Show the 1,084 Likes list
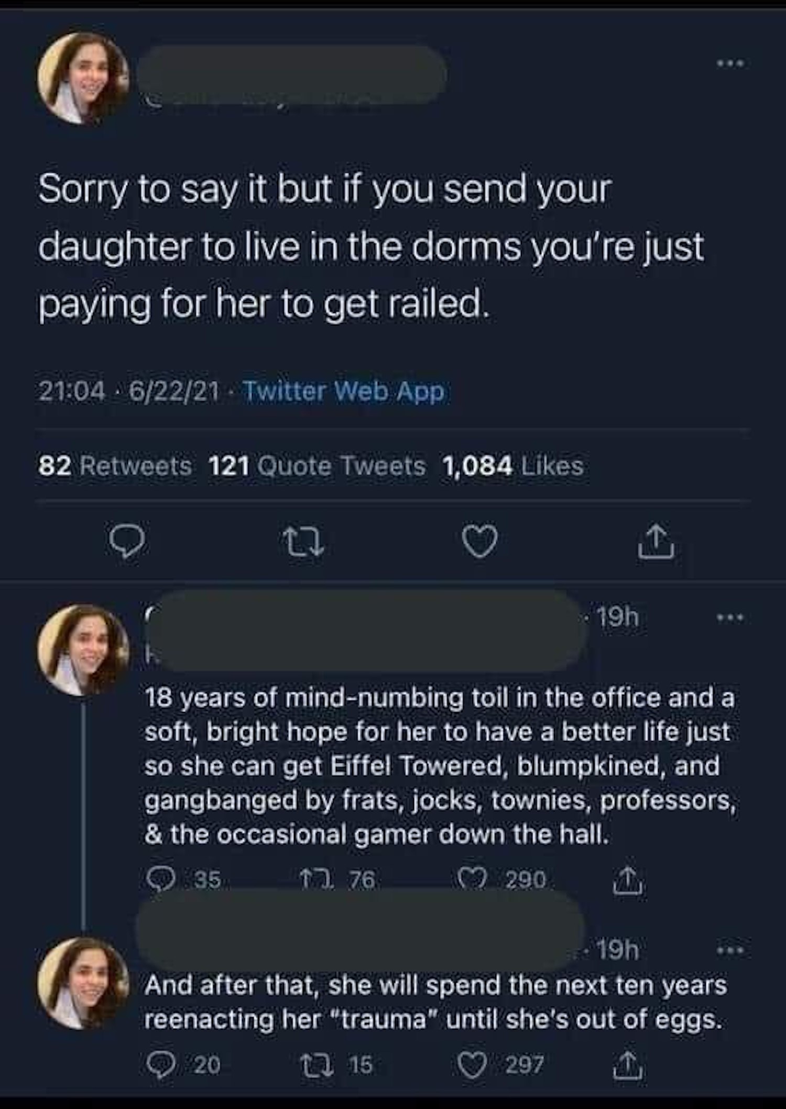Image resolution: width=786 pixels, height=1109 pixels. point(512,466)
